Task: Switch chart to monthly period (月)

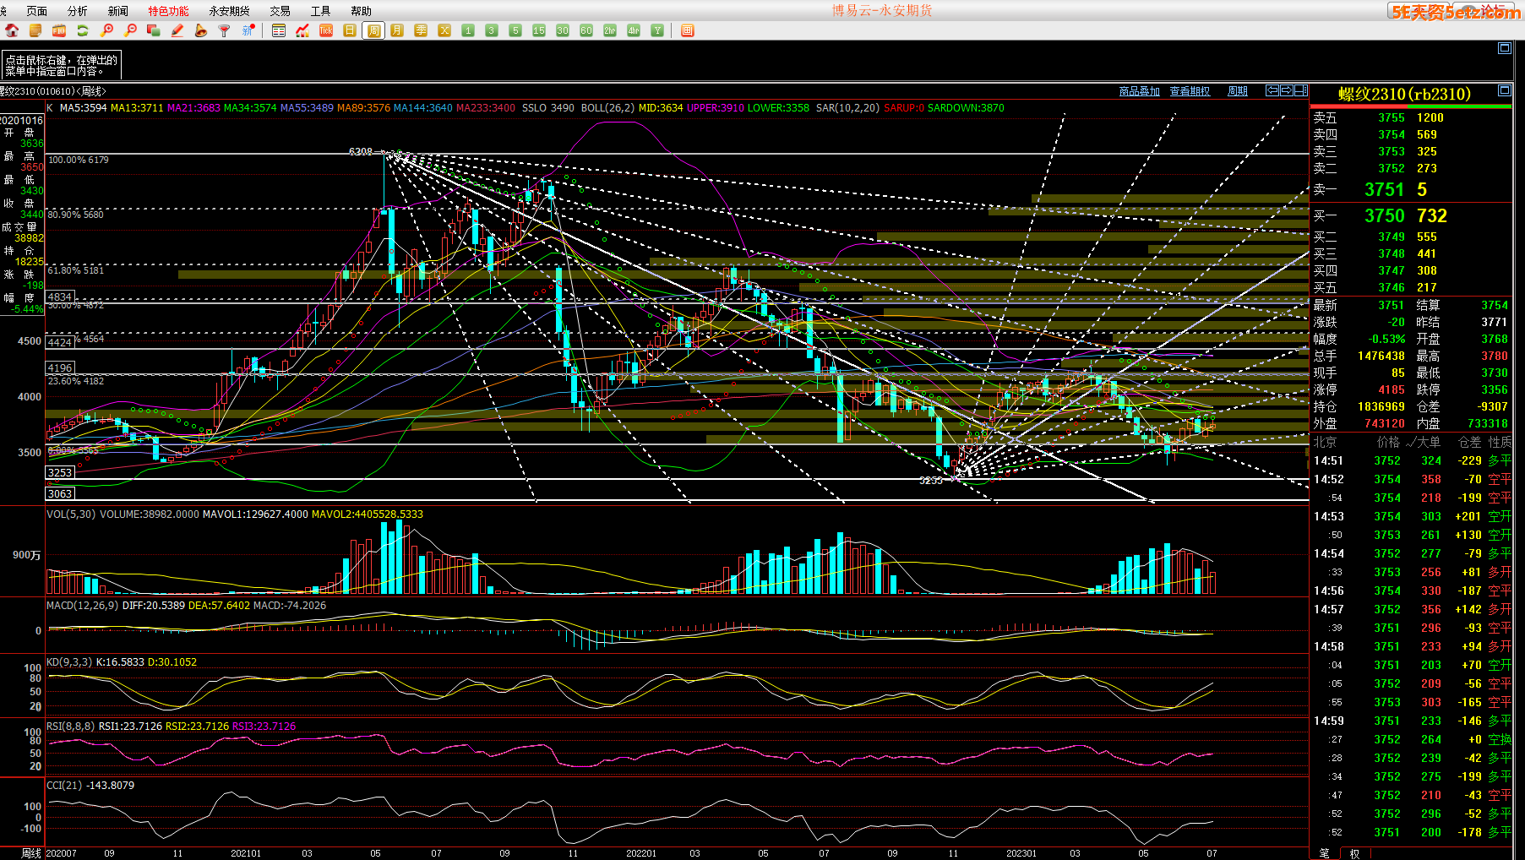Action: point(397,30)
